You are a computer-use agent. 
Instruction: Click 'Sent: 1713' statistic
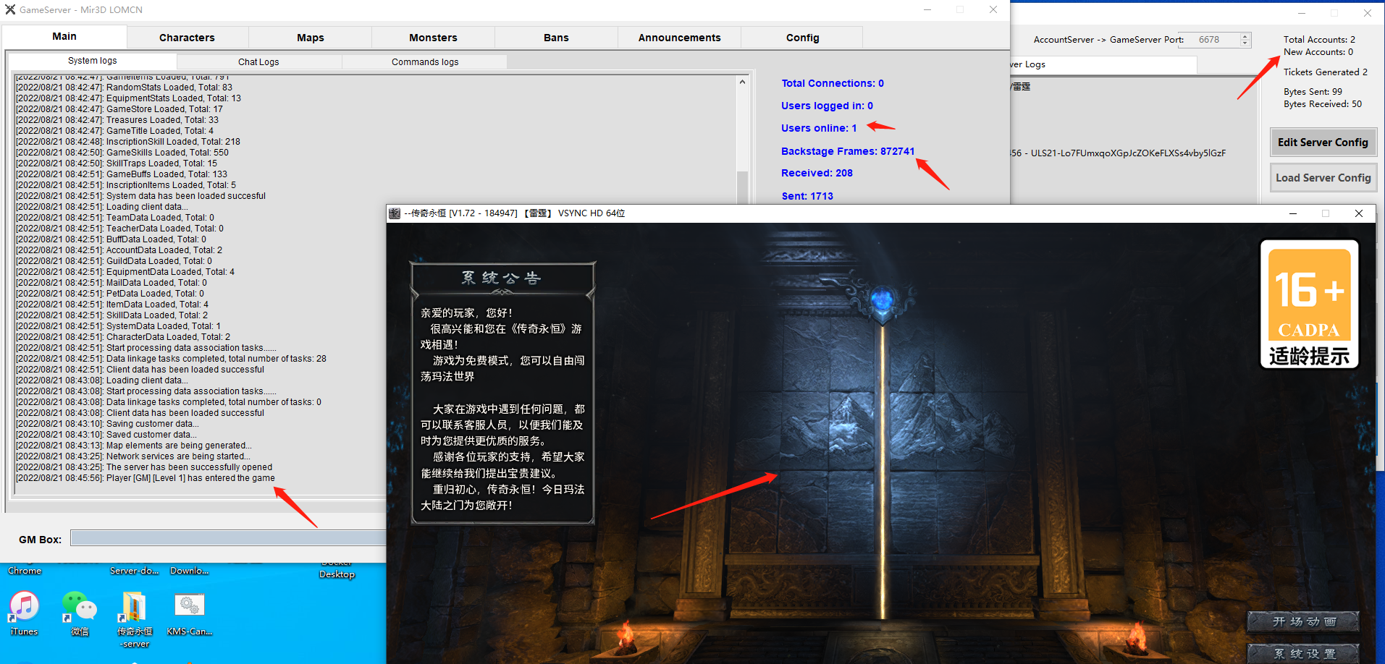[807, 196]
